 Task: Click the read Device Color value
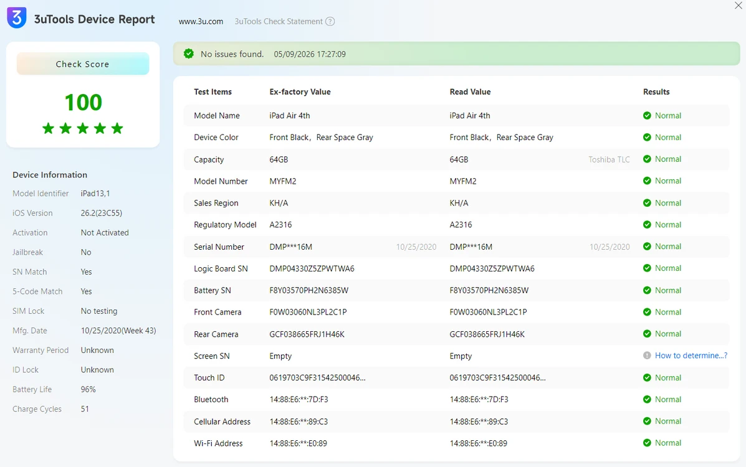click(x=502, y=138)
